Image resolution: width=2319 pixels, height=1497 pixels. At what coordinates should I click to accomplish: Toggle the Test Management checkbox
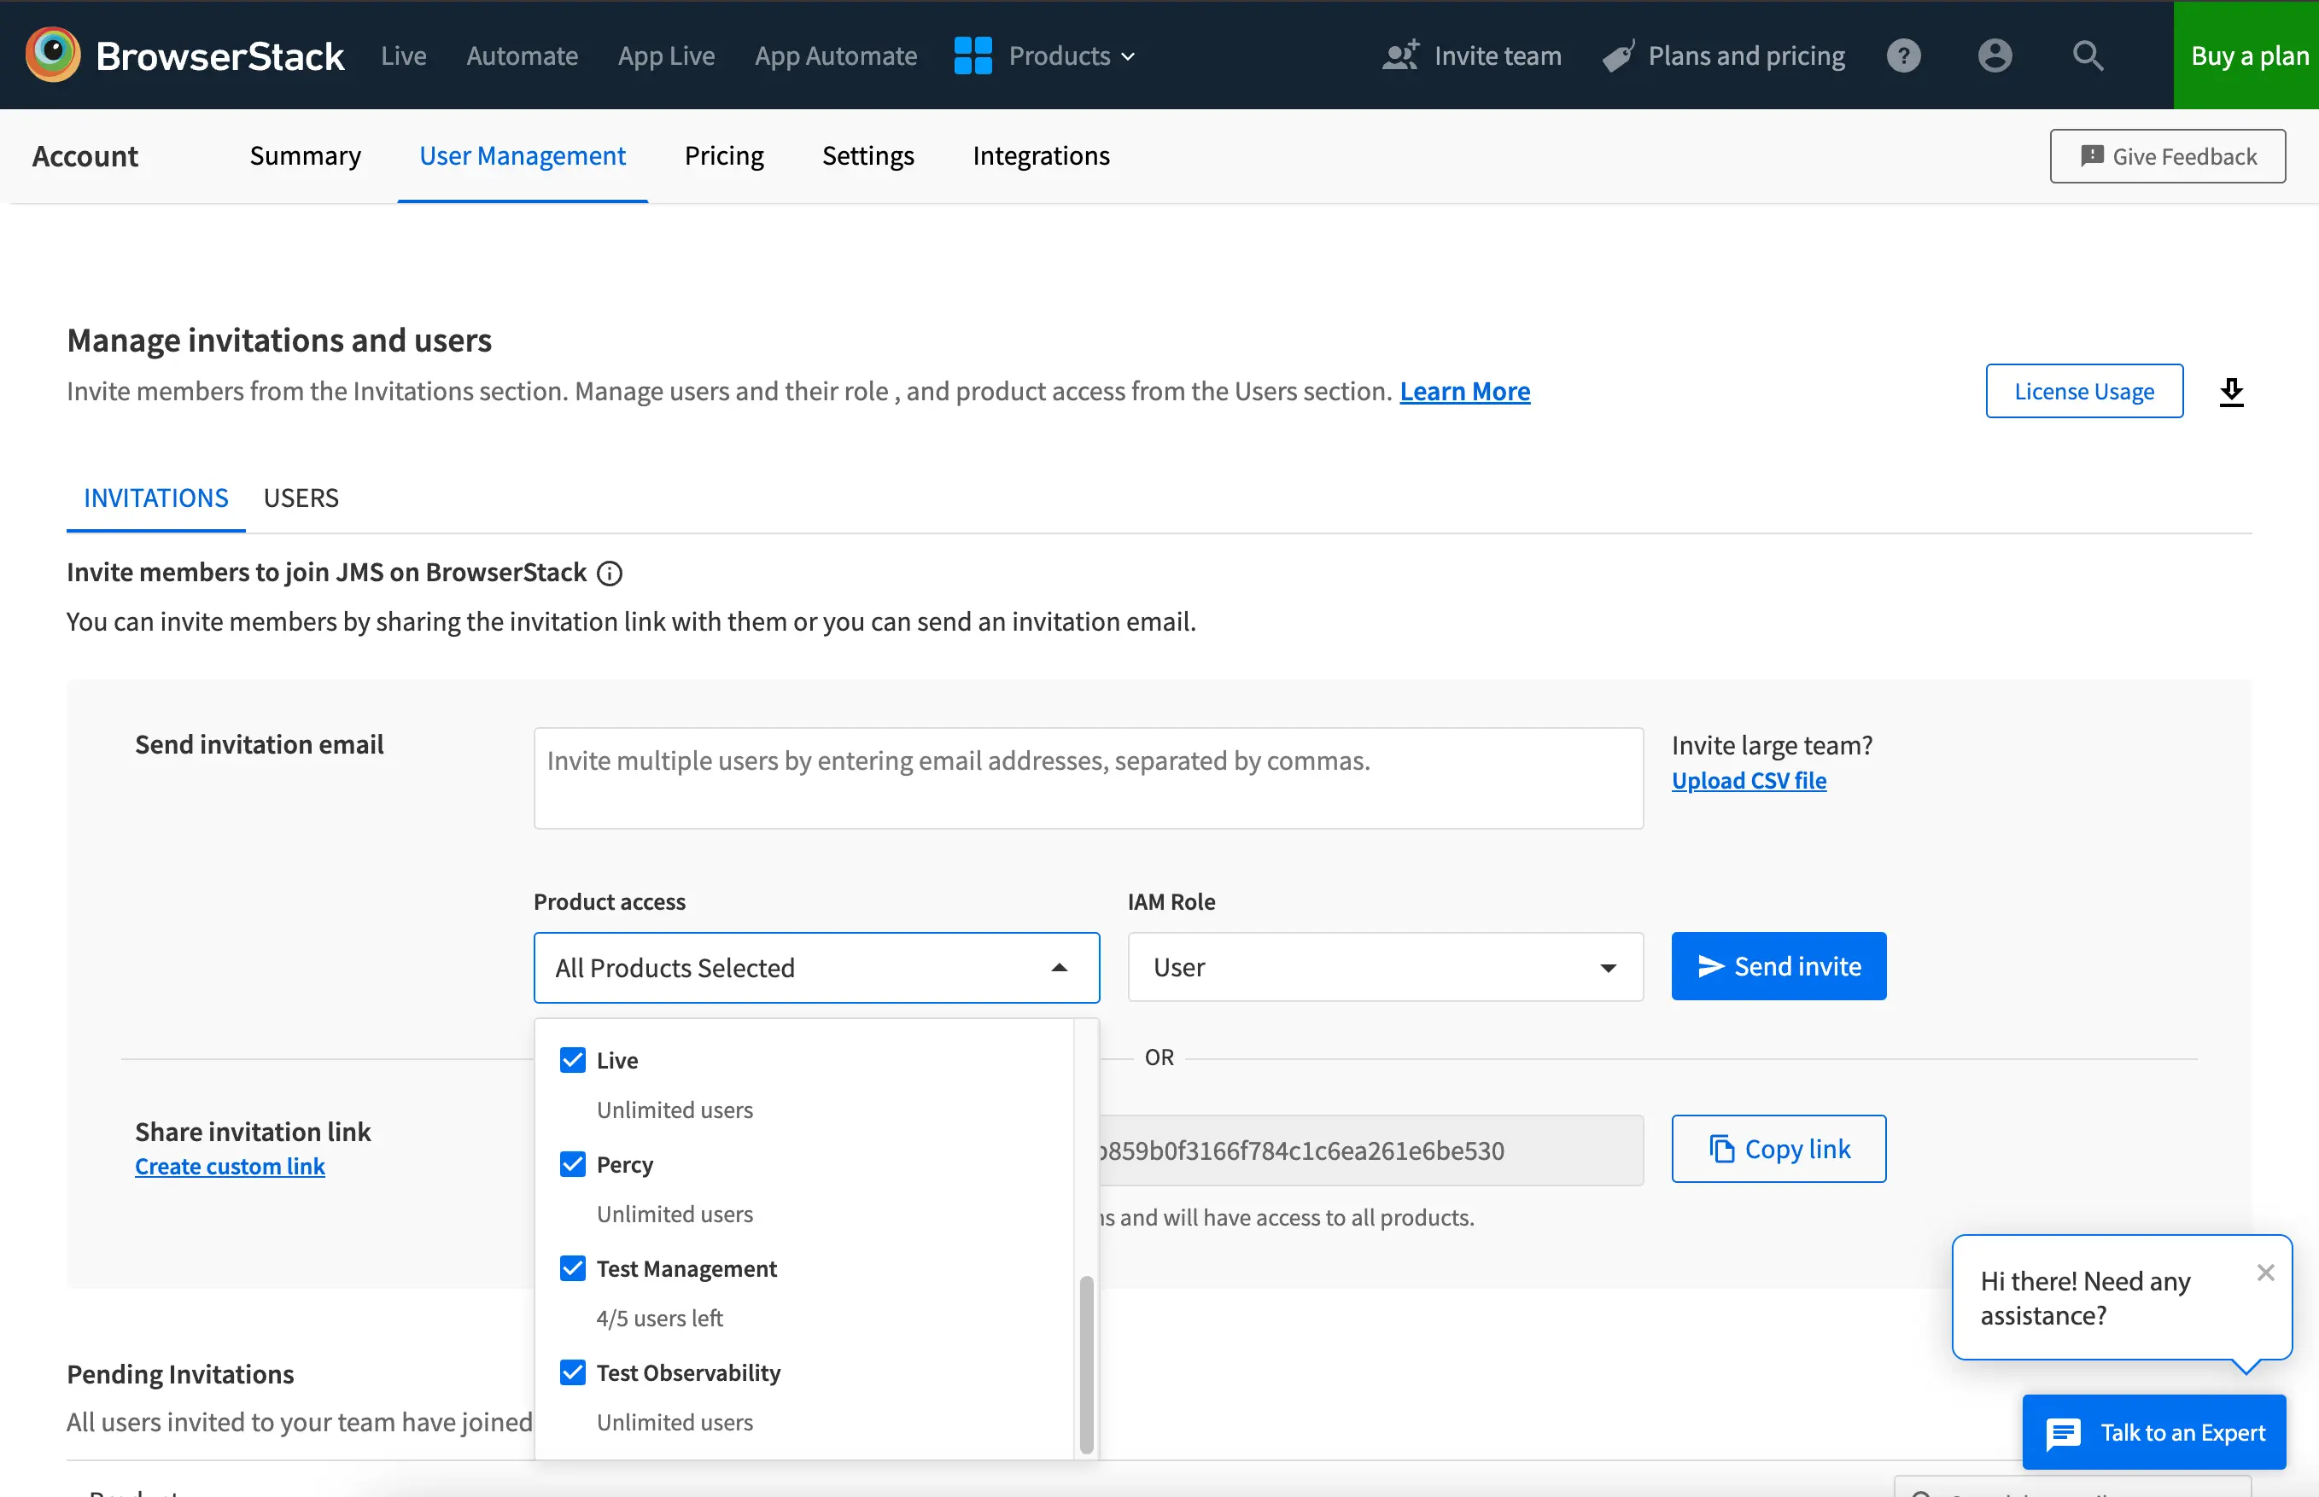pos(573,1267)
